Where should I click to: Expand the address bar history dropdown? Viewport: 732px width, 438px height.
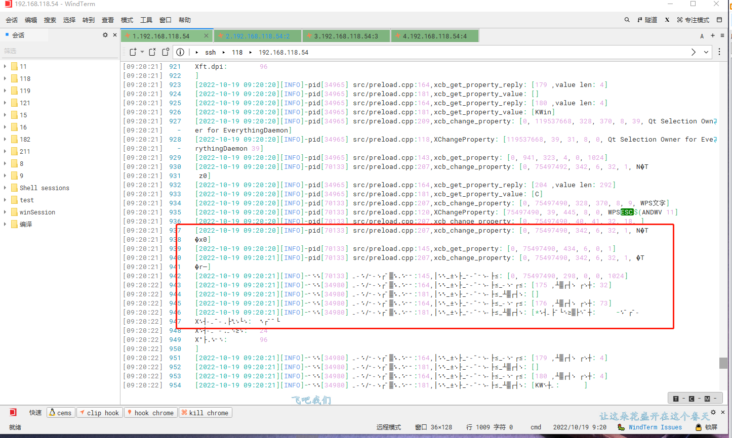click(x=706, y=52)
